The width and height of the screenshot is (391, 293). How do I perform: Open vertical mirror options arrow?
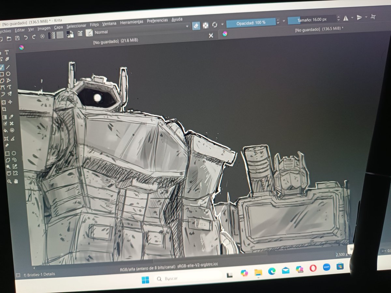pos(366,17)
